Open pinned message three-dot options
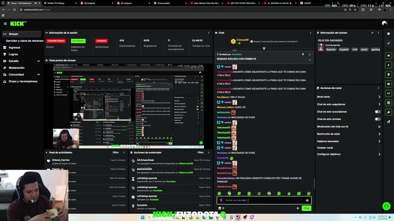 point(310,54)
